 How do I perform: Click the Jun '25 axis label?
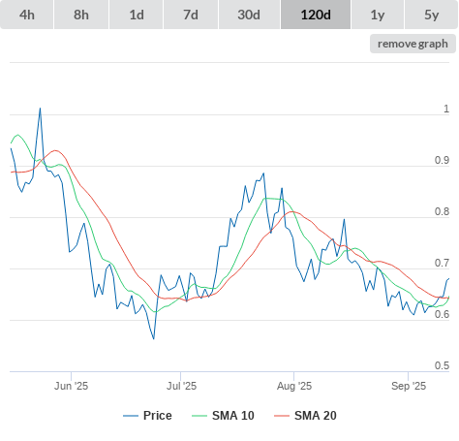(71, 386)
